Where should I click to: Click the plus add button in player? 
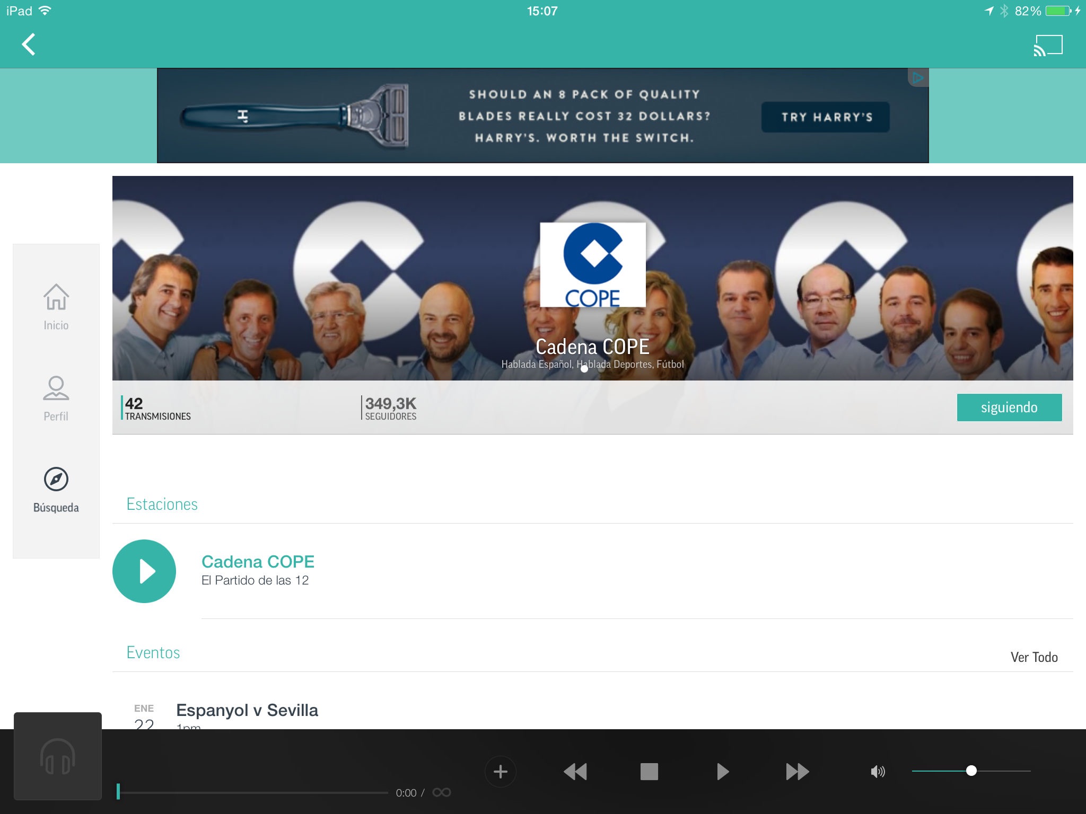pos(501,772)
